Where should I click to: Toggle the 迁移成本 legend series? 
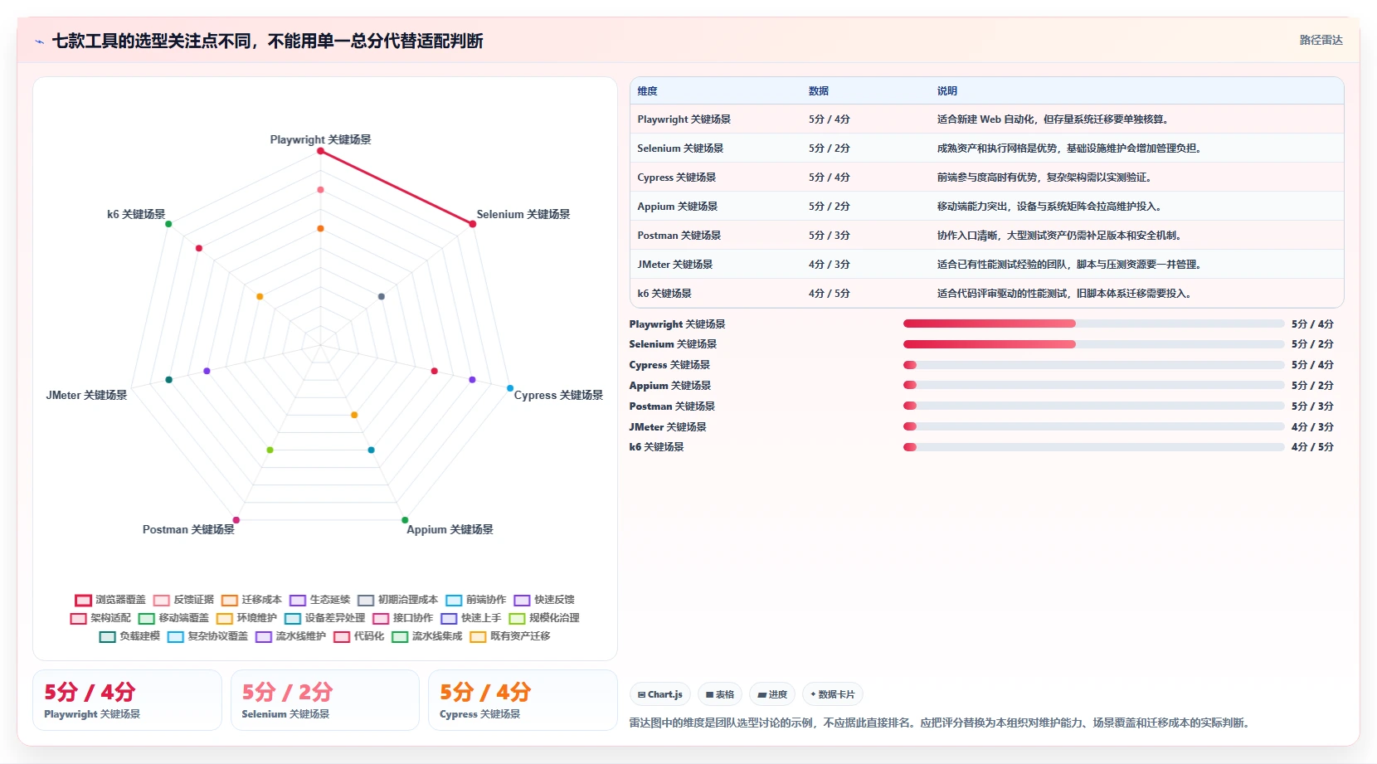(x=251, y=600)
